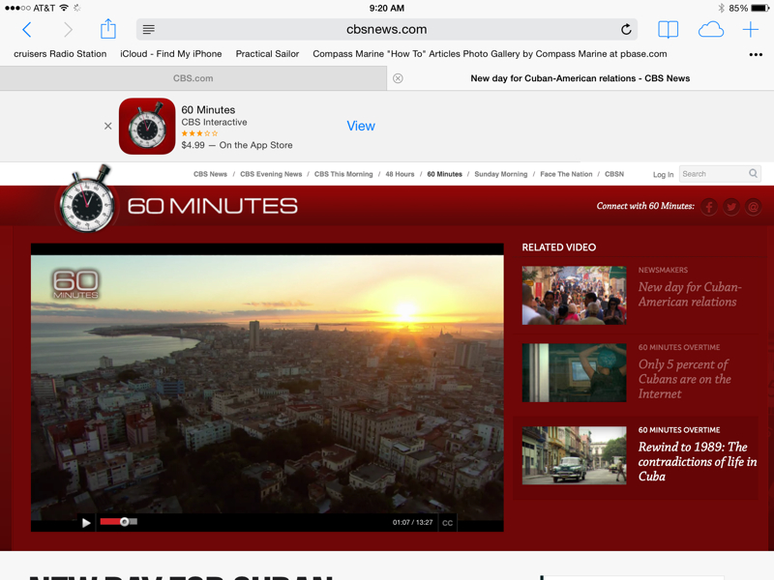This screenshot has width=774, height=580.
Task: Play the video with the play button
Action: click(x=86, y=523)
